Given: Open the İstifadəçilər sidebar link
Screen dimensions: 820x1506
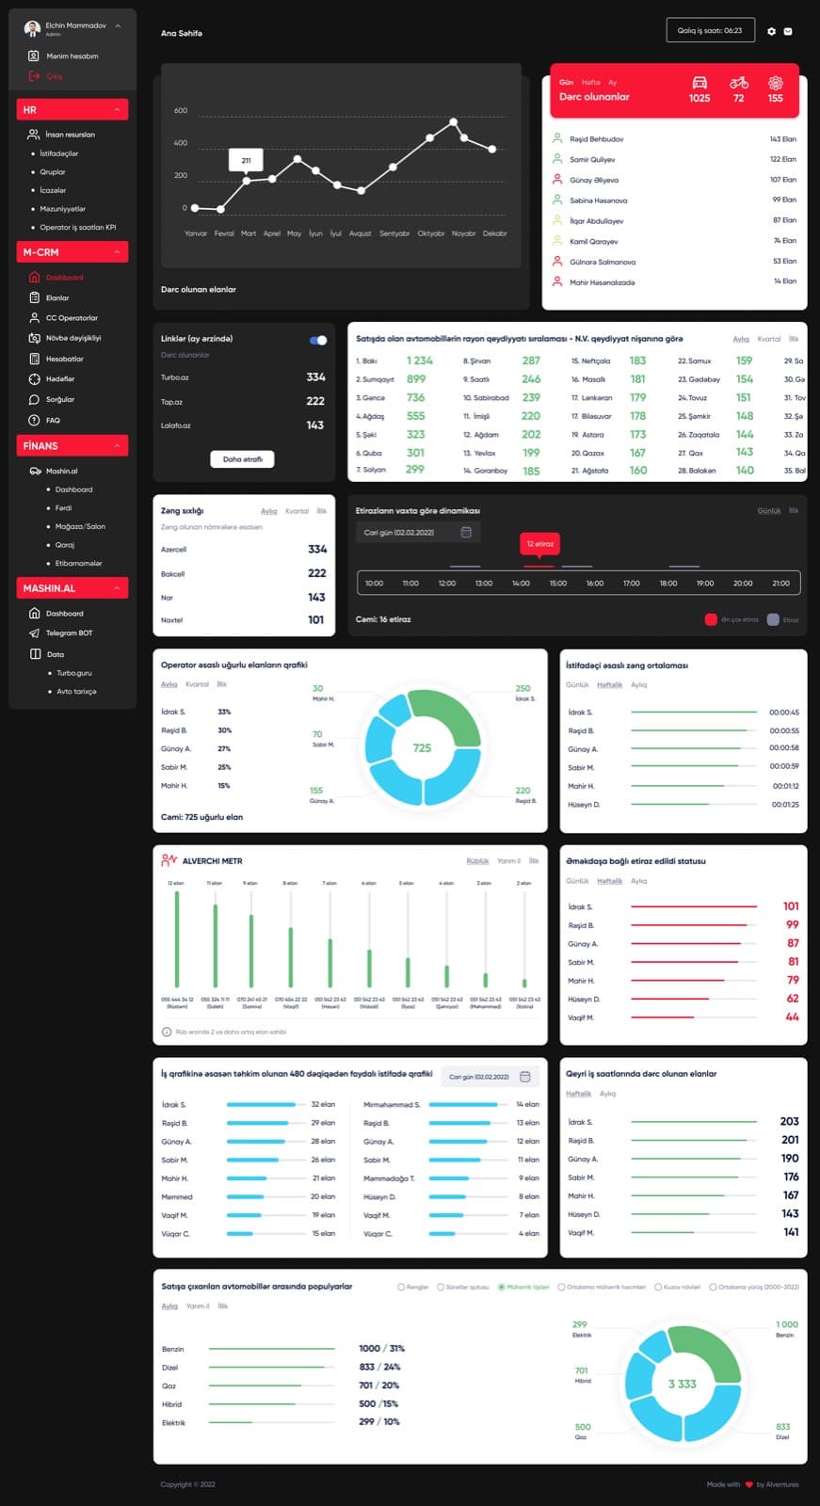Looking at the screenshot, I should coord(59,153).
